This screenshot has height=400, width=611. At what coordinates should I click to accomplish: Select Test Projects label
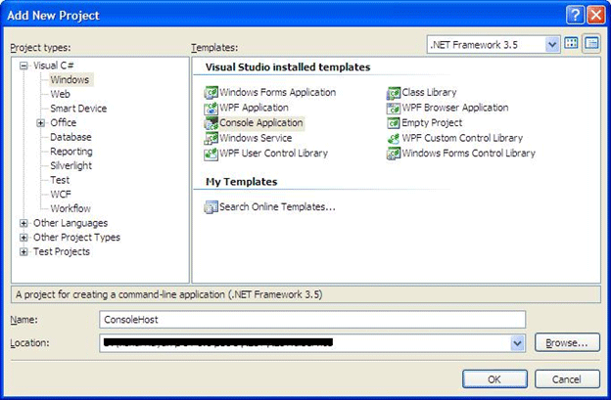62,252
